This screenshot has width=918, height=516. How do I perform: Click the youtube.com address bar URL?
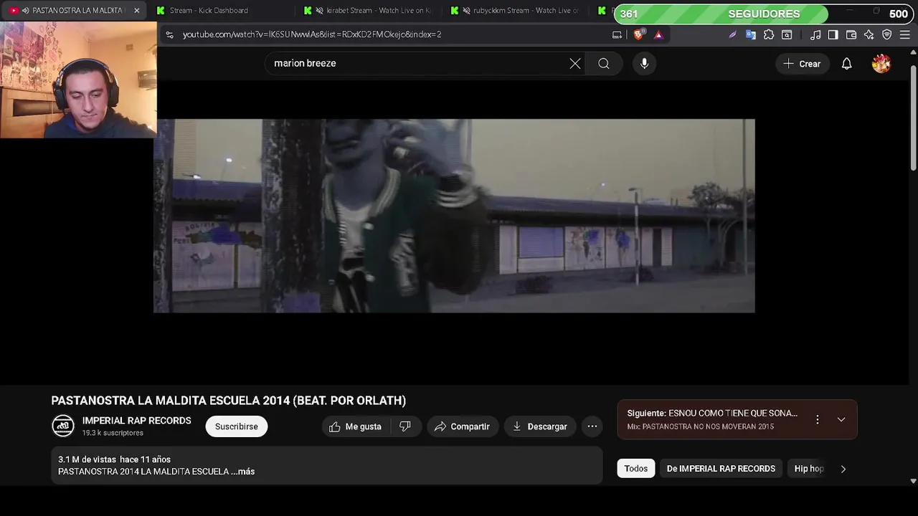[312, 34]
